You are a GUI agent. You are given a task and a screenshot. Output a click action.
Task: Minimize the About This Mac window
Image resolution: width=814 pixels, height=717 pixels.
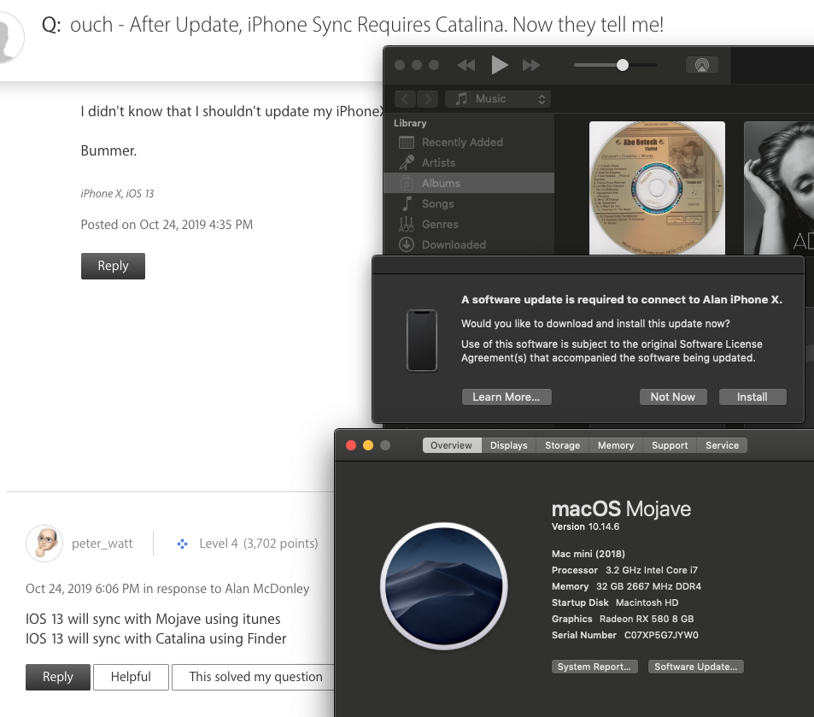tap(368, 445)
